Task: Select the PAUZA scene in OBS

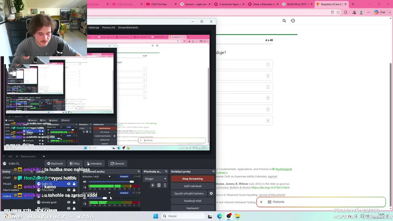Action: click(x=7, y=184)
